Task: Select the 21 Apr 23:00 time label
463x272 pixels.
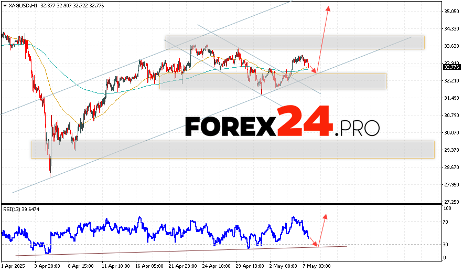Action: [x=183, y=266]
